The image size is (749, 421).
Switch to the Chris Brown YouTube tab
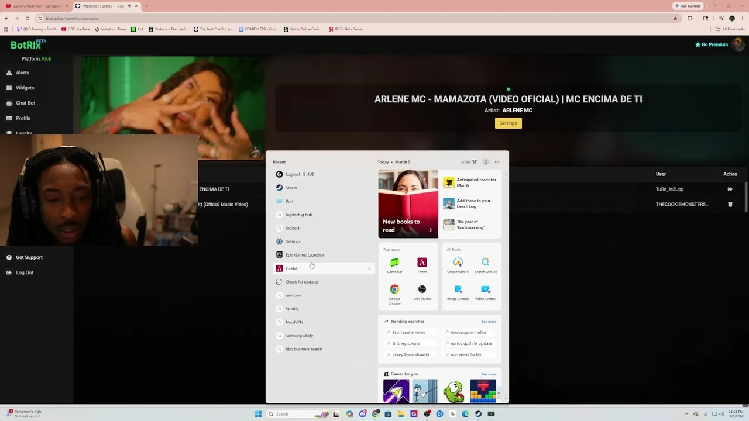35,6
